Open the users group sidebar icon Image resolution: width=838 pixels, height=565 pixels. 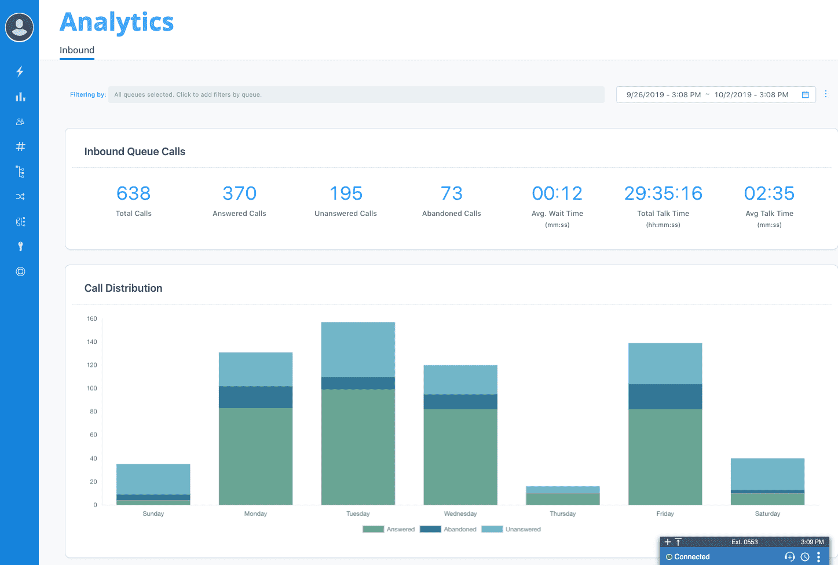pyautogui.click(x=20, y=122)
